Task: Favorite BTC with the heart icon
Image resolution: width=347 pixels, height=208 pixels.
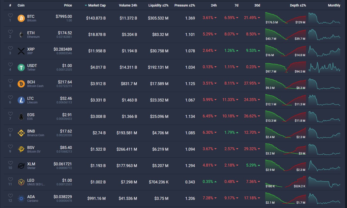Action: pos(10,15)
